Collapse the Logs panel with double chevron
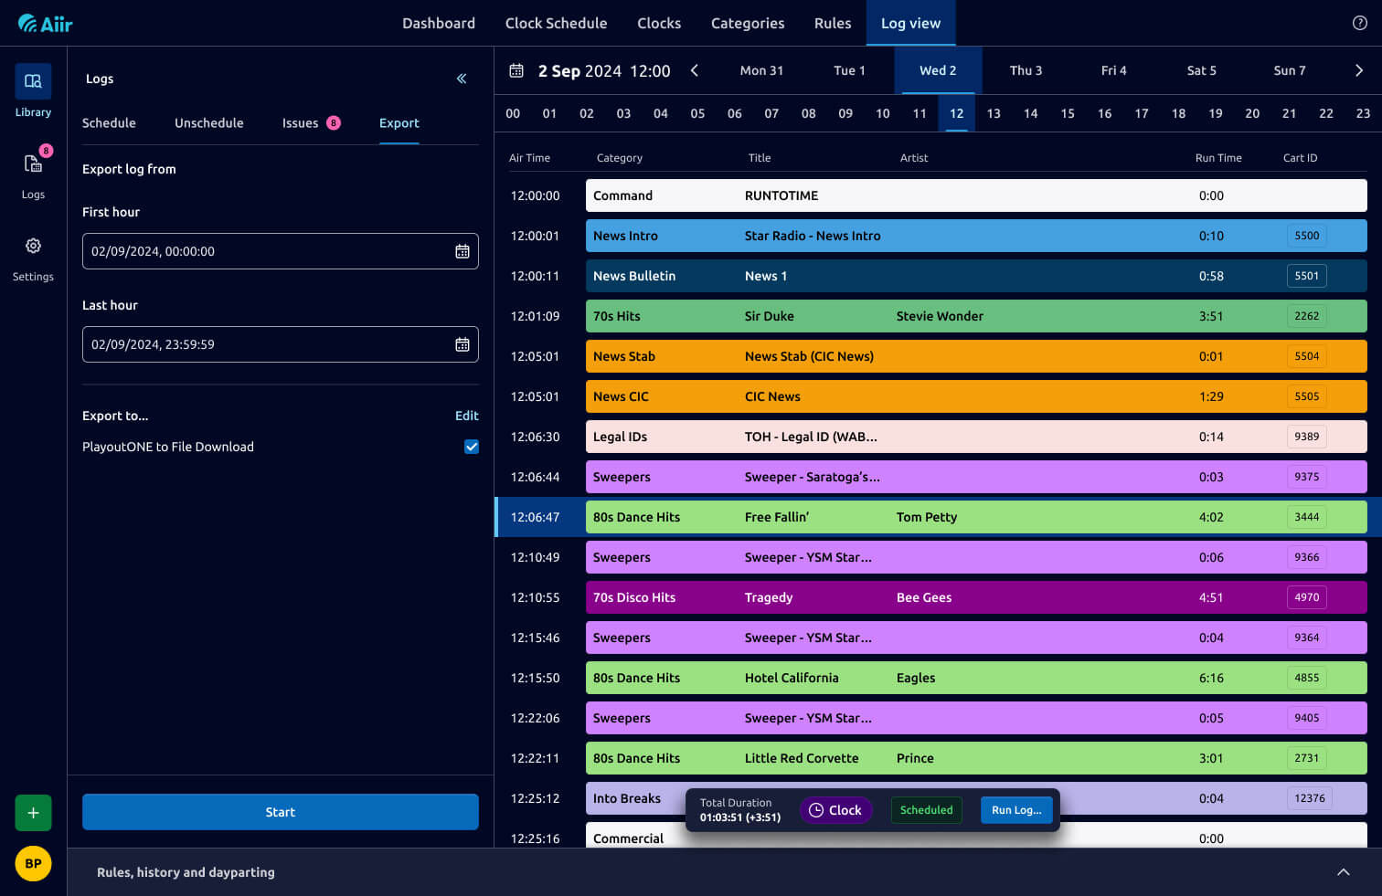Viewport: 1382px width, 896px height. [462, 79]
